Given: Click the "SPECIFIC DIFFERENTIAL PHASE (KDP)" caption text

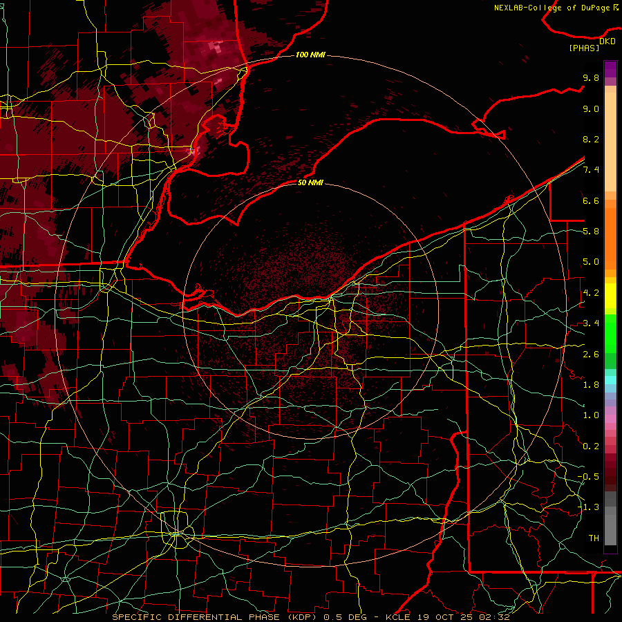Looking at the screenshot, I should click(x=216, y=617).
